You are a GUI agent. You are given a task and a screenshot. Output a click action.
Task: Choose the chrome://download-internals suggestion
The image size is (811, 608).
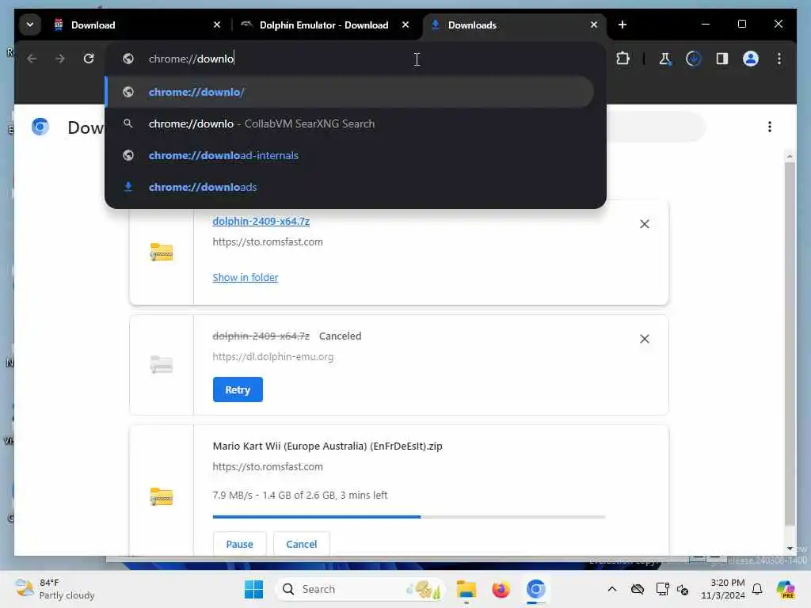[349, 155]
